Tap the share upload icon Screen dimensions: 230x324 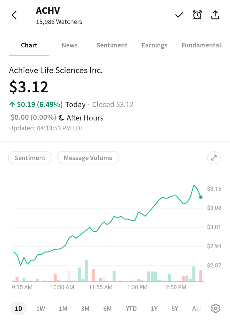[215, 15]
